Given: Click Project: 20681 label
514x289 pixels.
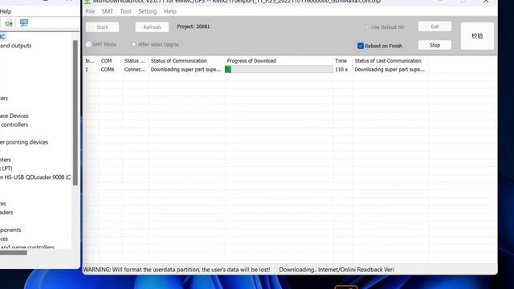Looking at the screenshot, I should (x=194, y=26).
